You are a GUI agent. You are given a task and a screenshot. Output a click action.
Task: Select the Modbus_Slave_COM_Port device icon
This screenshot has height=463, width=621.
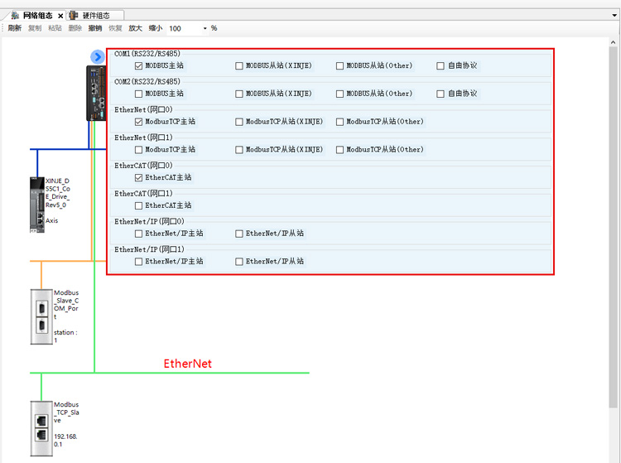[x=41, y=317]
